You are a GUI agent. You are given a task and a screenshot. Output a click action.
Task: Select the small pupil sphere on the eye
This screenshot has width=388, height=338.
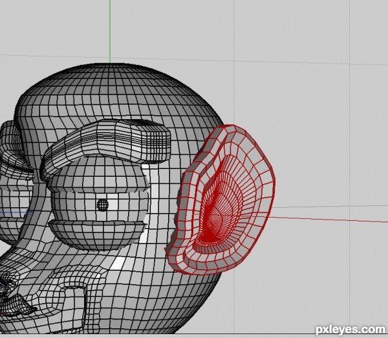pos(102,205)
